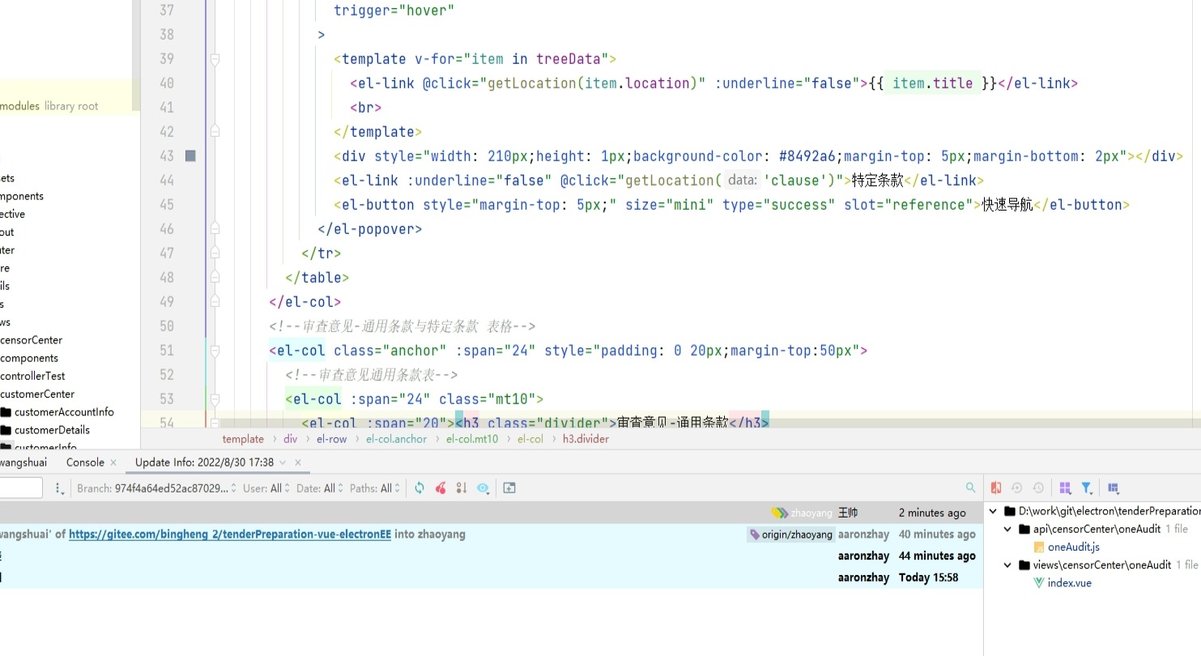Select the customerDetails folder in project tree
The image size is (1201, 656).
click(x=52, y=430)
